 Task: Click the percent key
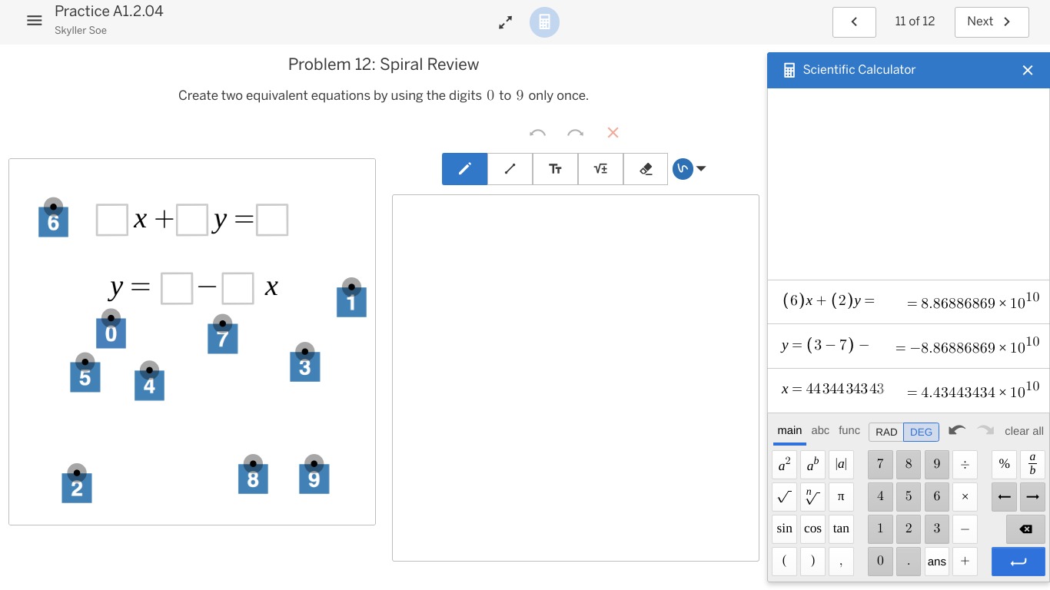click(x=1004, y=464)
